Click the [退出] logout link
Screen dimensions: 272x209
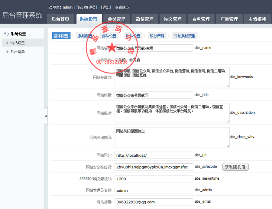tap(106, 8)
